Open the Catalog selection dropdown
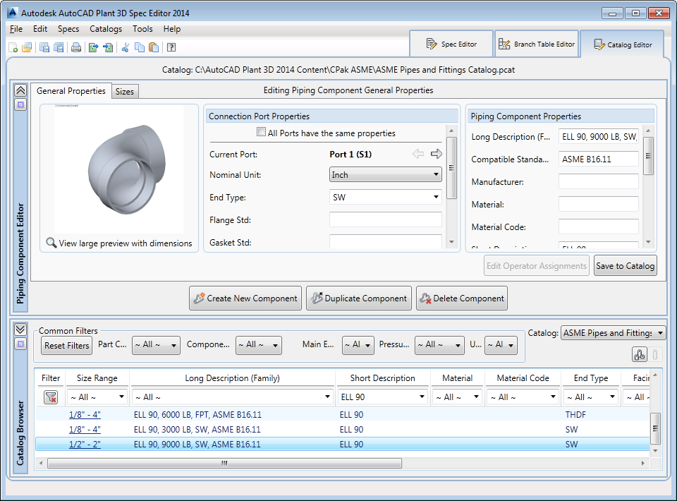Screen dimensions: 677x501 point(613,333)
